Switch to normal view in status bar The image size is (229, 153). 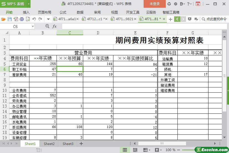click(125, 150)
